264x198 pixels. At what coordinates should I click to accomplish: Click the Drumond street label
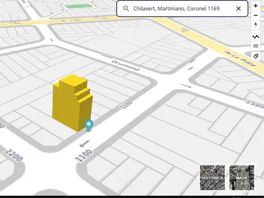click(x=125, y=65)
